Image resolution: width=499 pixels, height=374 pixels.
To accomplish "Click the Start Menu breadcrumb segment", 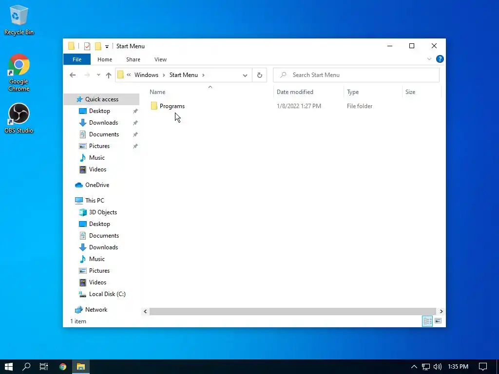I will (183, 75).
